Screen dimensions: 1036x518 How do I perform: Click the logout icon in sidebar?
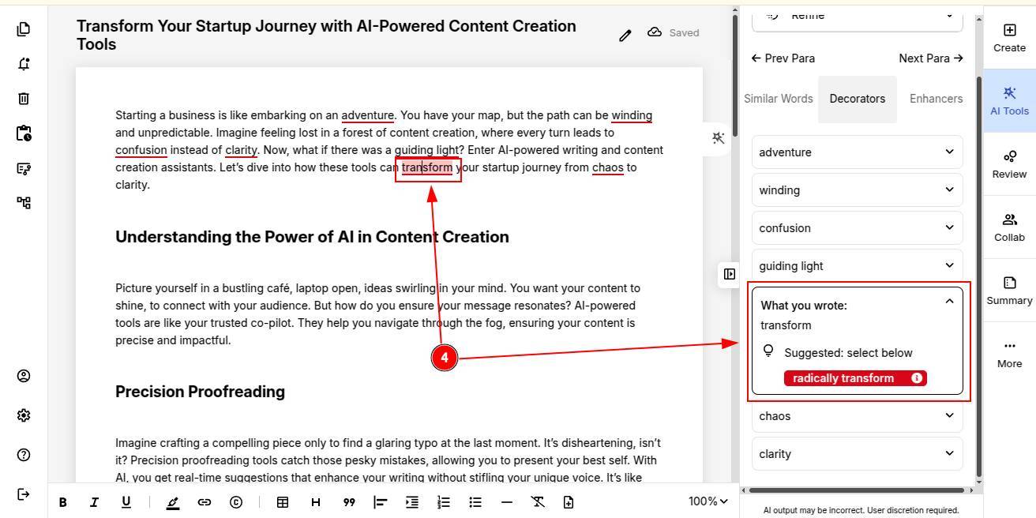pyautogui.click(x=24, y=494)
